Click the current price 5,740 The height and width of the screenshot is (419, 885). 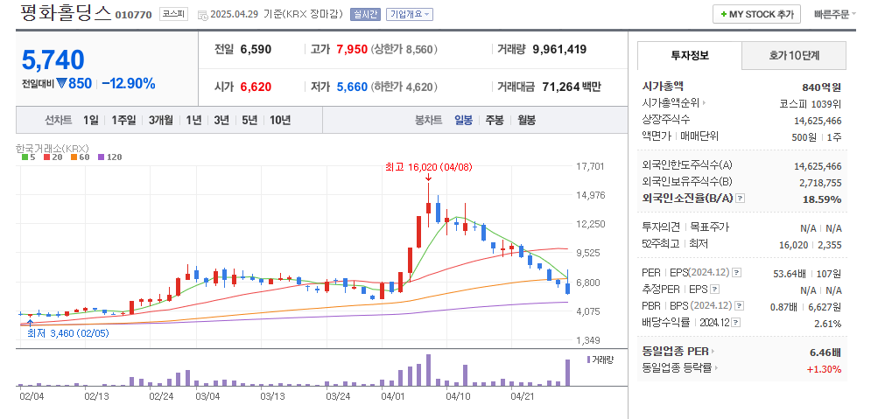point(53,59)
